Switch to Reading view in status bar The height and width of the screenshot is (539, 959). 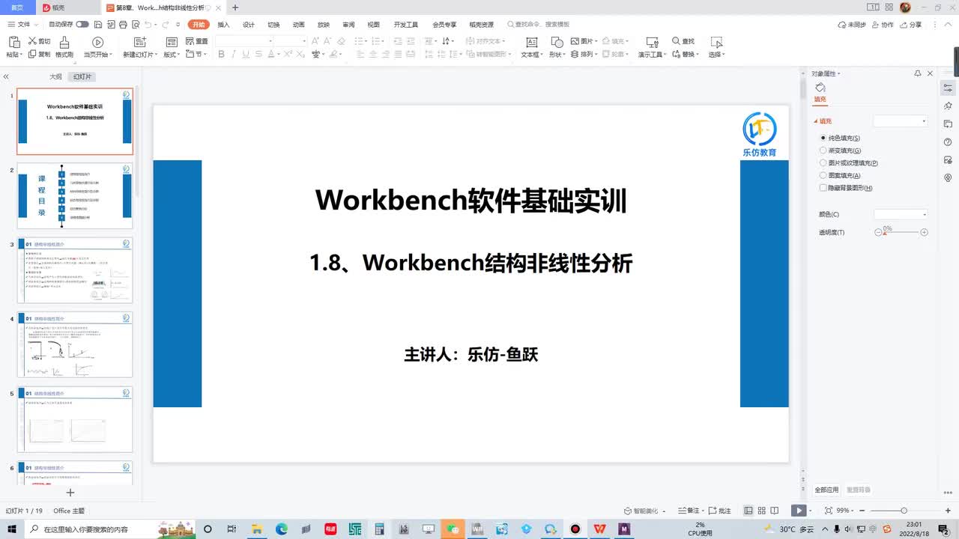coord(775,511)
